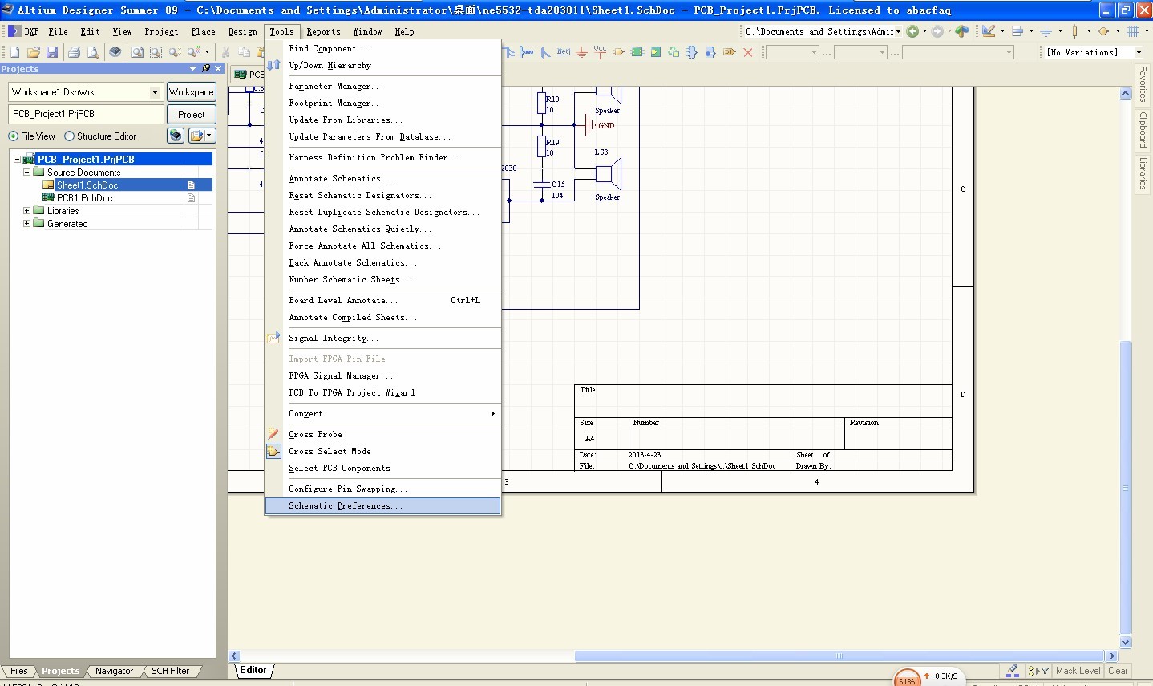
Task: Open the No Variations dropdown
Action: tap(1139, 52)
